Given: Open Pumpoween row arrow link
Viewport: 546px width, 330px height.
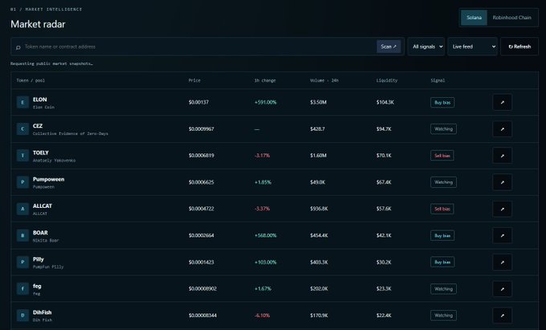Looking at the screenshot, I should click(x=502, y=182).
